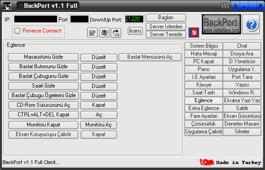Viewport: 265px width, 170px height.
Task: Click Masaüstünü Gizle button
Action: [x=43, y=57]
